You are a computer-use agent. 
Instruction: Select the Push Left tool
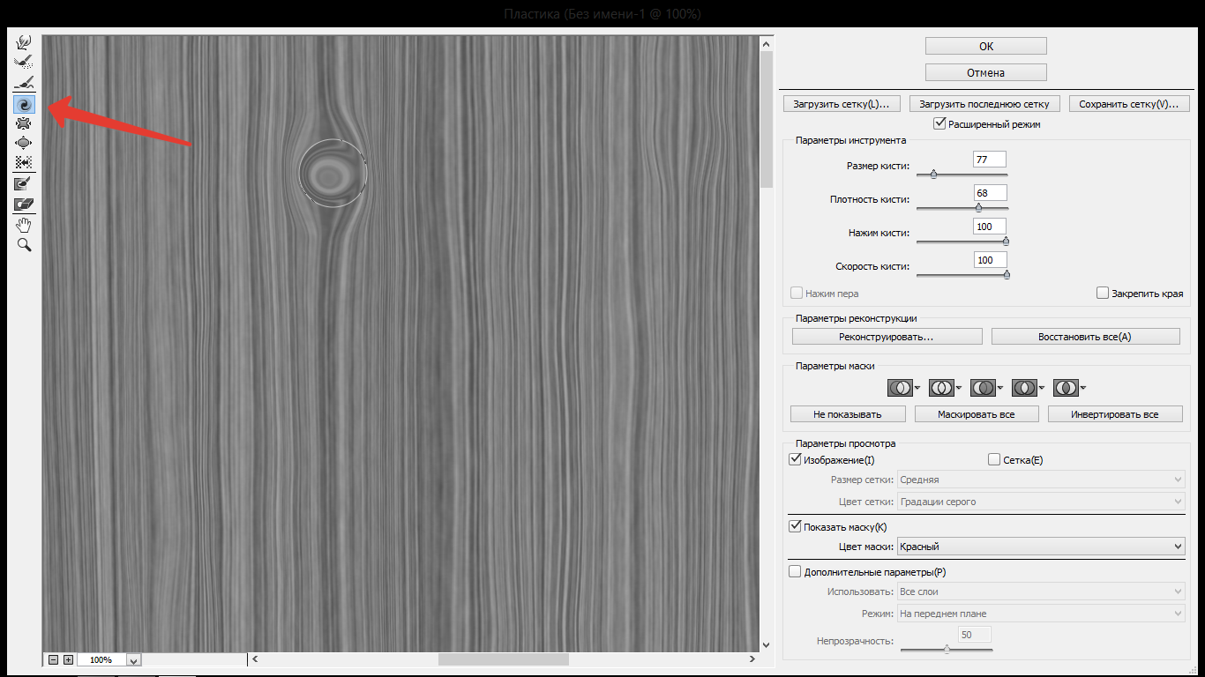[x=25, y=162]
